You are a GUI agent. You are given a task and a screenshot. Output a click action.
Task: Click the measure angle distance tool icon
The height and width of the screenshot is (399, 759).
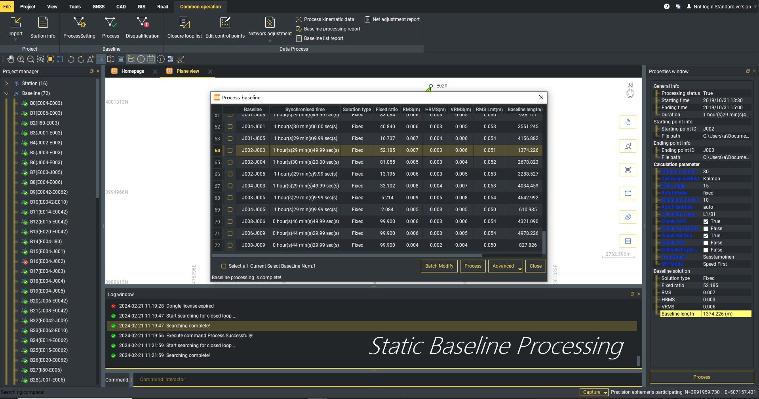click(181, 59)
